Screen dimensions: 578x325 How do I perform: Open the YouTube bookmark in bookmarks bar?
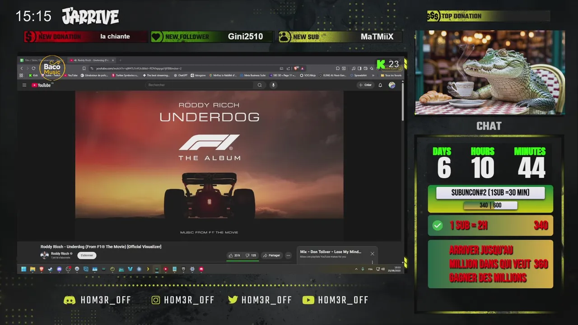pos(70,75)
